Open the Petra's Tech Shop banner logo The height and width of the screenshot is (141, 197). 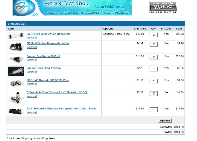(x=72, y=8)
